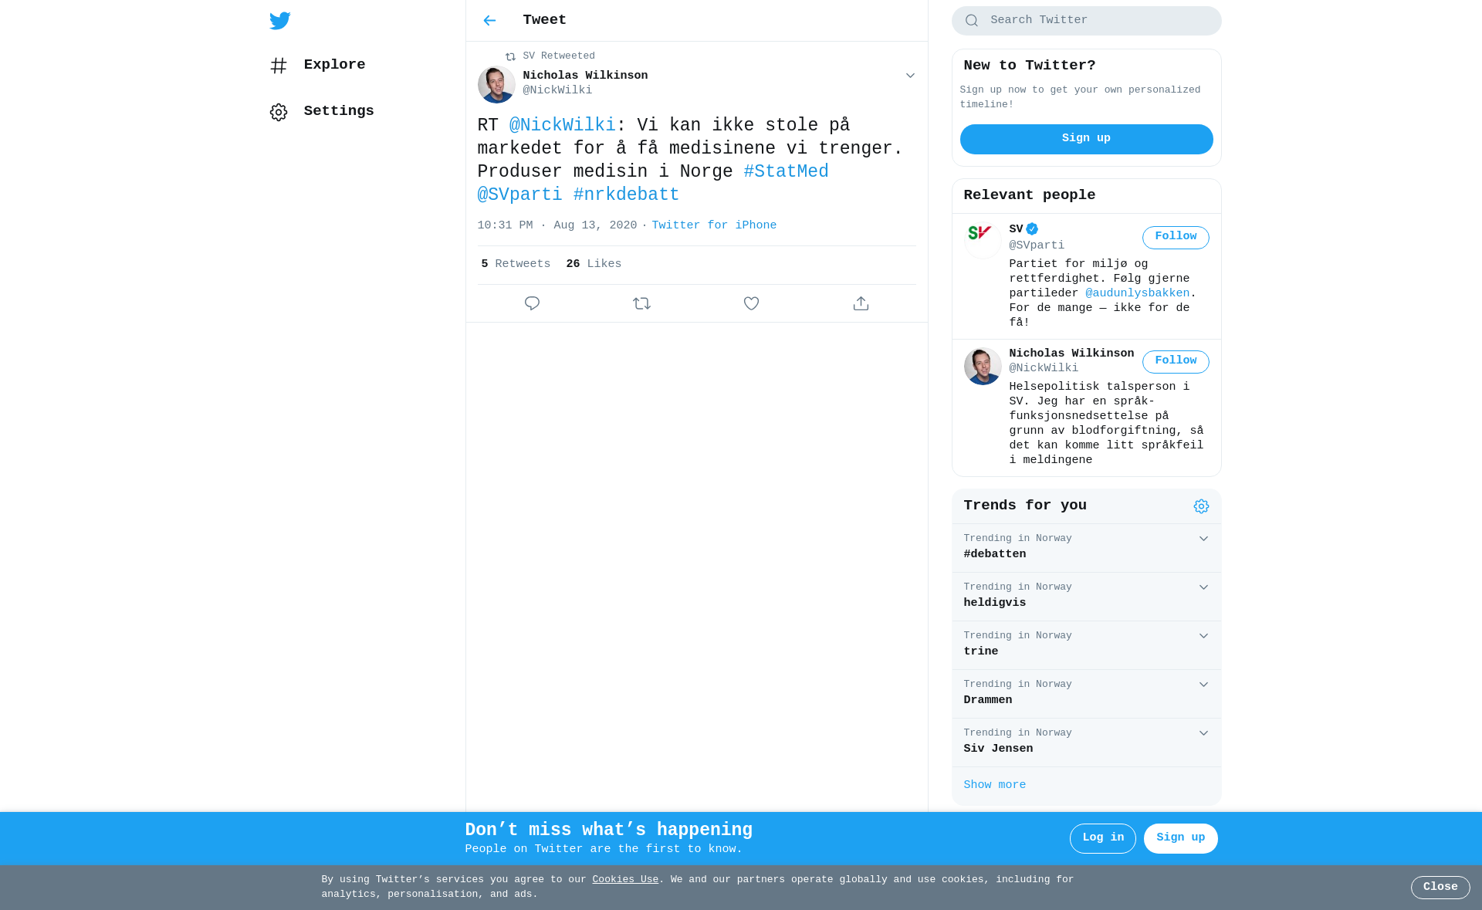Go back using the arrow icon
This screenshot has width=1482, height=910.
489,21
